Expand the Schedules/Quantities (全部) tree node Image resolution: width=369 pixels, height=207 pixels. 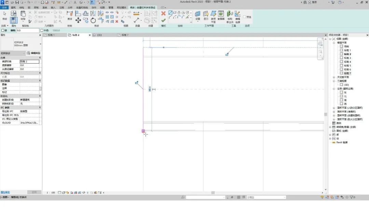[330, 127]
